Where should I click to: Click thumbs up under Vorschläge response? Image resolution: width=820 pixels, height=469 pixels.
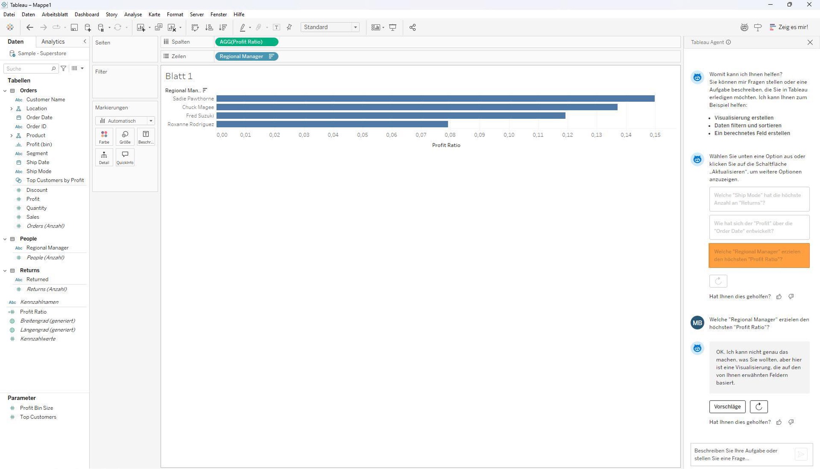click(779, 422)
